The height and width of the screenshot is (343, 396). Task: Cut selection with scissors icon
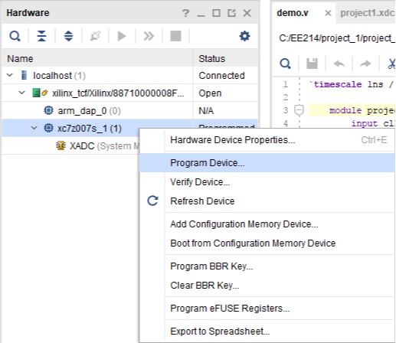tap(391, 64)
